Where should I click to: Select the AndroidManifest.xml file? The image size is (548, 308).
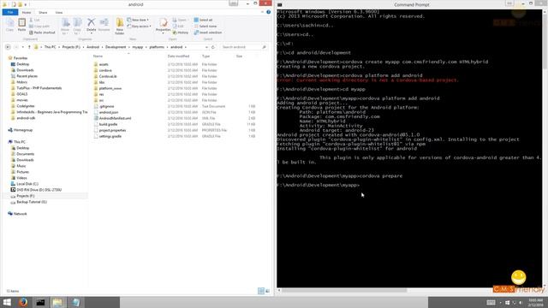[115, 118]
